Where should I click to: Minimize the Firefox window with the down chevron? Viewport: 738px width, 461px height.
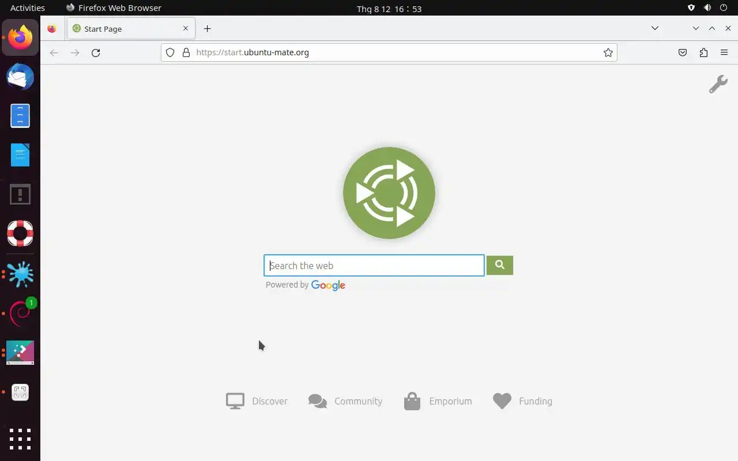[x=696, y=28]
